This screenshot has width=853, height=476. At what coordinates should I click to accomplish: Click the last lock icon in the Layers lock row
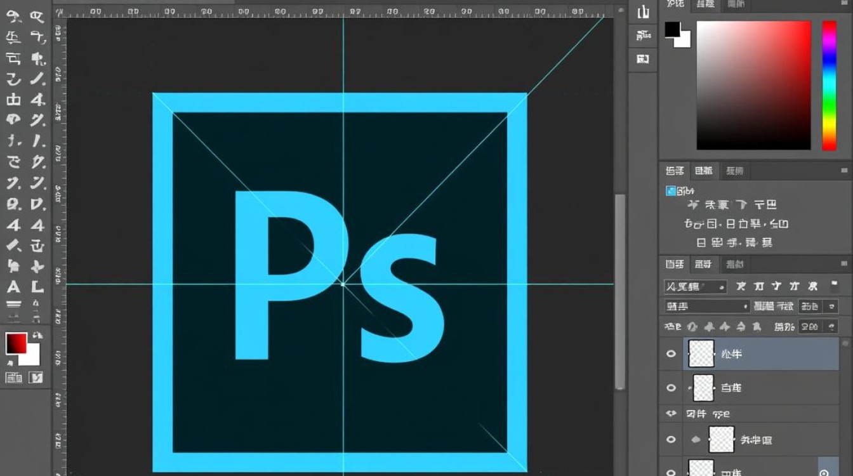point(757,327)
